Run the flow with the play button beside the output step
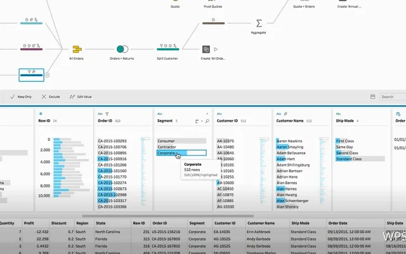Image resolution: width=406 pixels, height=254 pixels. click(x=216, y=50)
